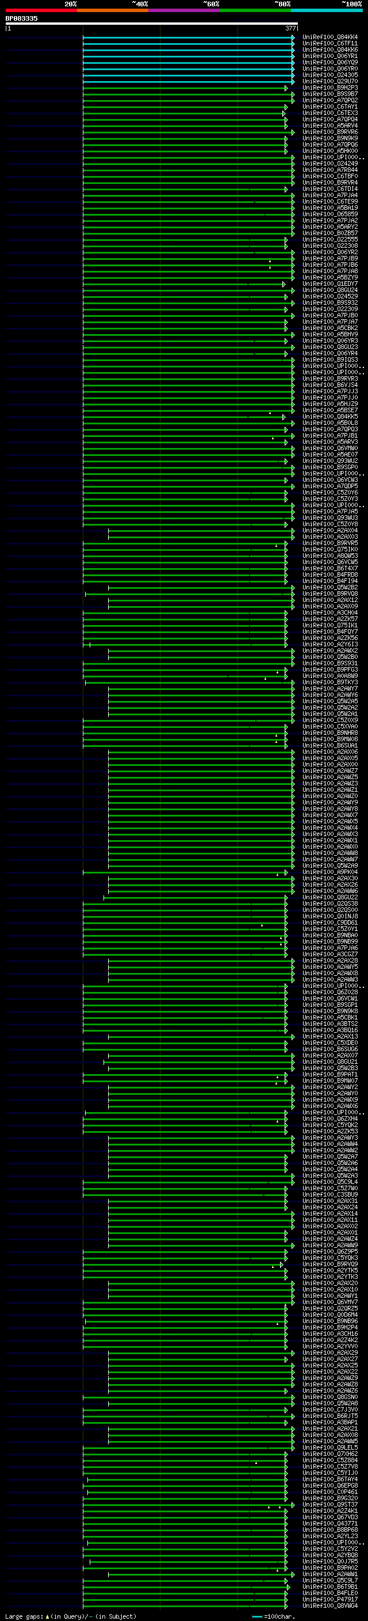
Task: Select the UniRef100_Q8GU22 label
Action: (329, 898)
